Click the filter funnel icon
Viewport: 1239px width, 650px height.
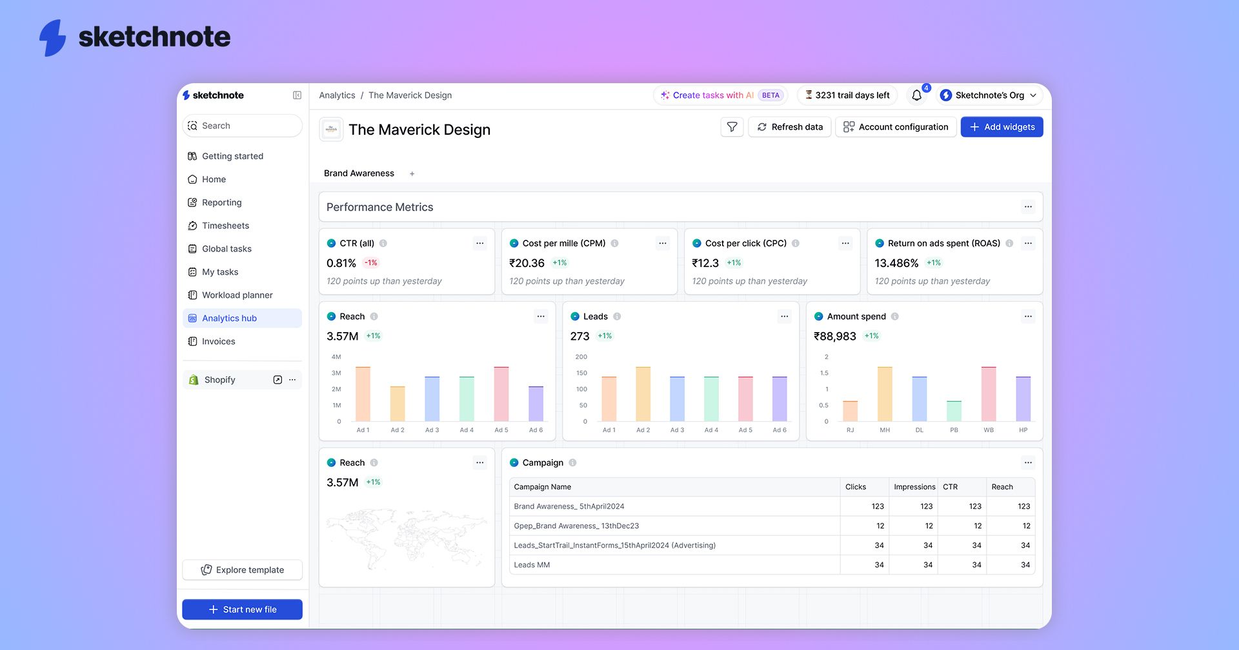732,127
